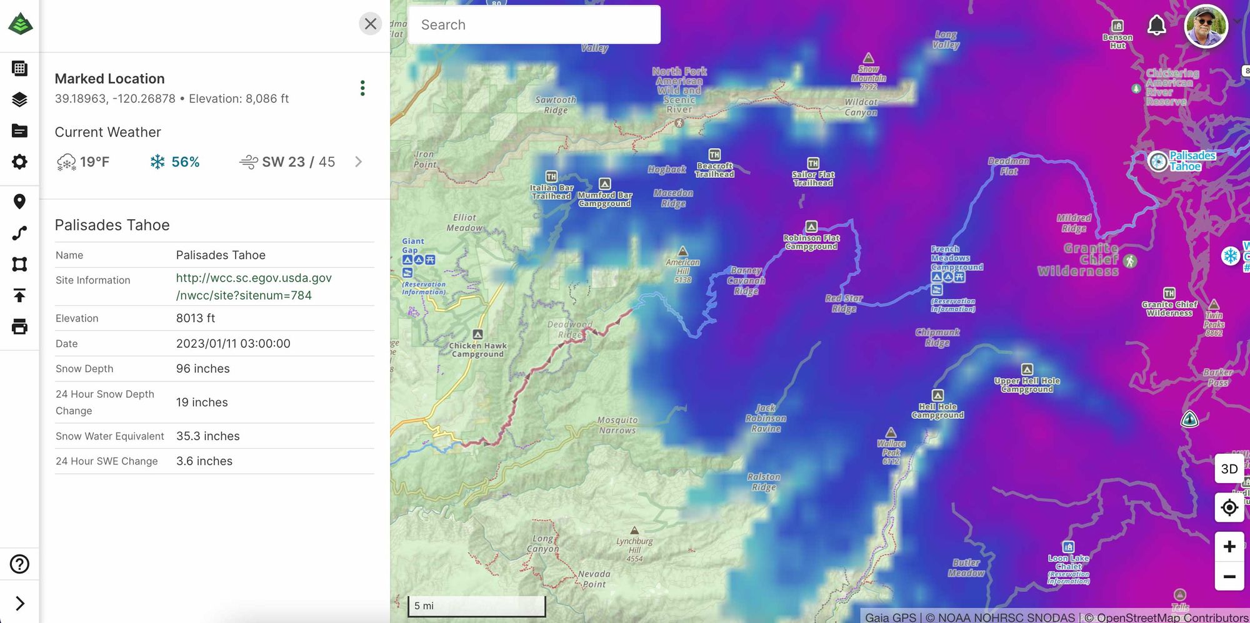
Task: Select the Granite Chief Wilderness trailhead marker
Action: point(1169,293)
